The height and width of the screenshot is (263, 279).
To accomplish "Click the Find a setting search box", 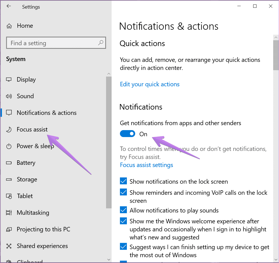I will pos(53,43).
